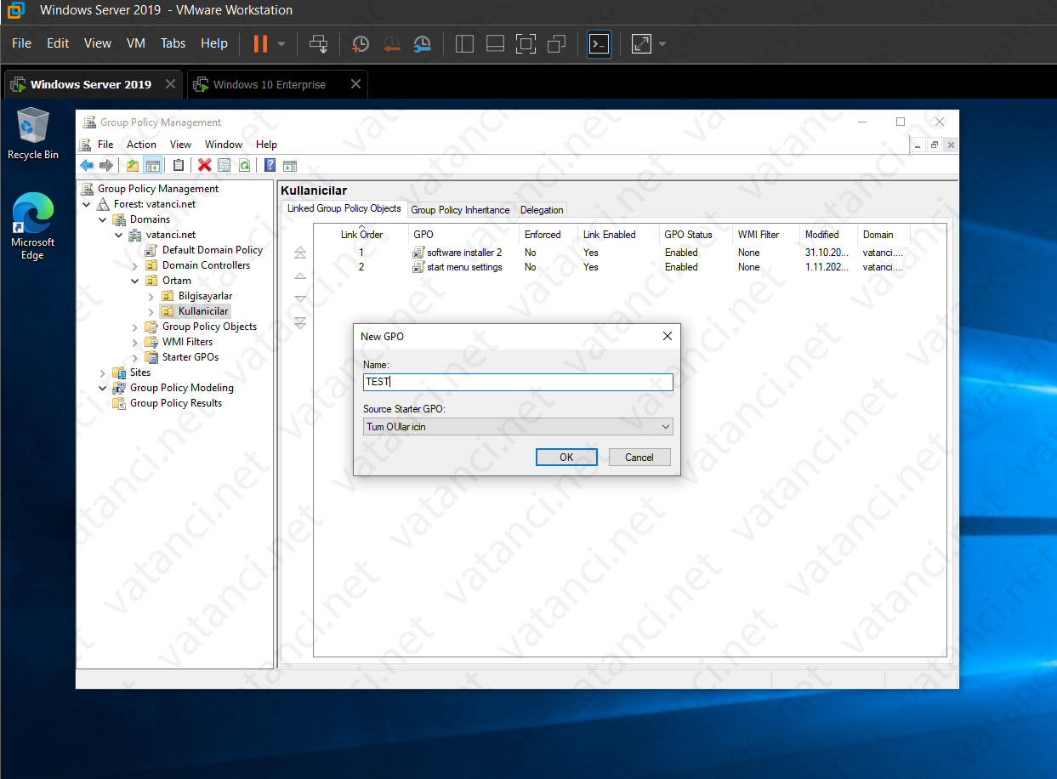The image size is (1057, 779).
Task: Click the Refresh toolbar icon
Action: coord(244,164)
